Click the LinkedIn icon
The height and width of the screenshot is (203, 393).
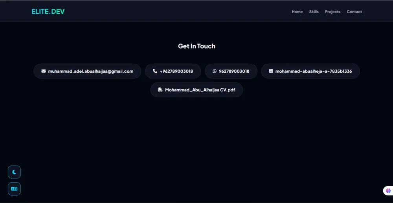pyautogui.click(x=271, y=71)
